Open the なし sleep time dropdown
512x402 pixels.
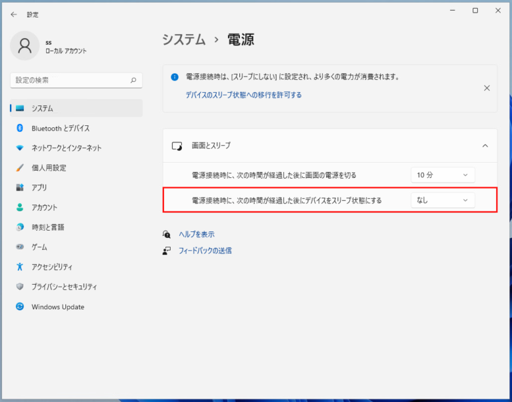[443, 200]
